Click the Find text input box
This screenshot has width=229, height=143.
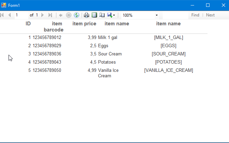(175, 15)
